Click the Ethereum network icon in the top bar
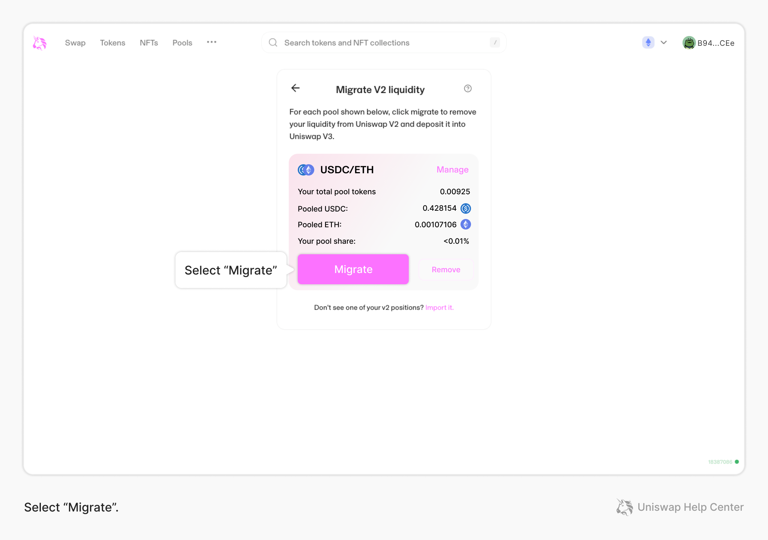This screenshot has width=768, height=540. [648, 42]
